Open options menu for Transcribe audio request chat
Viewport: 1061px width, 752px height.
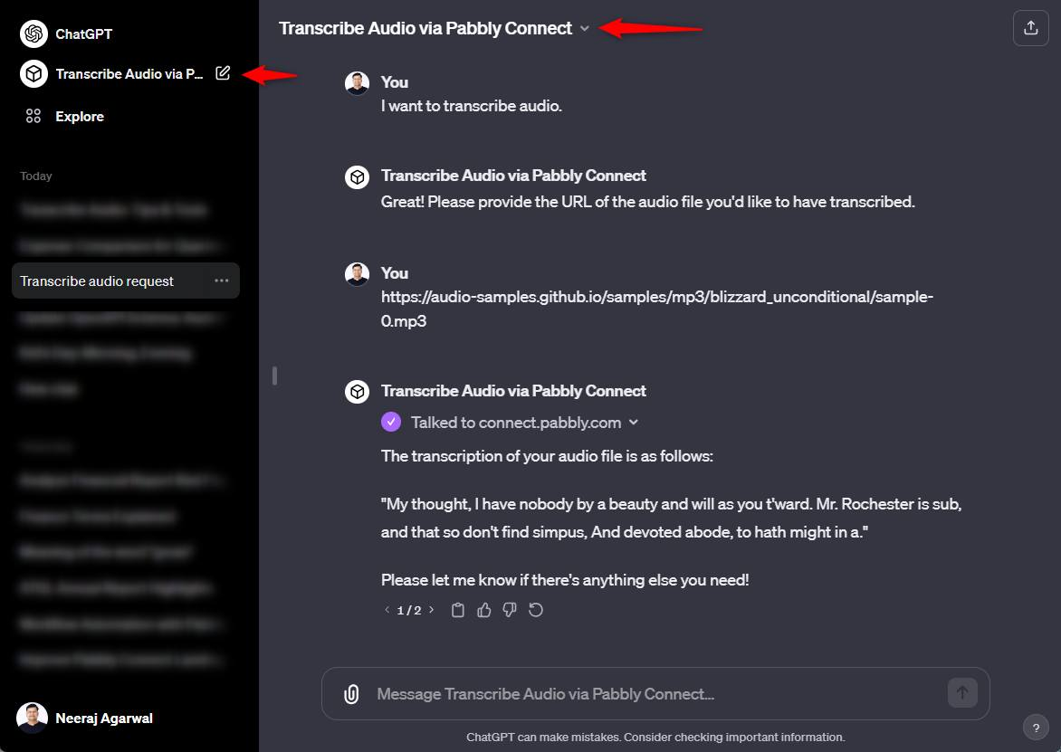click(x=221, y=281)
